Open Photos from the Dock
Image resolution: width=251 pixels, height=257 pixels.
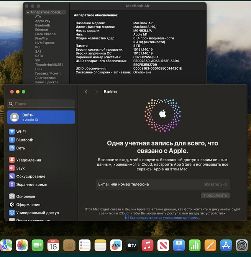point(22,245)
